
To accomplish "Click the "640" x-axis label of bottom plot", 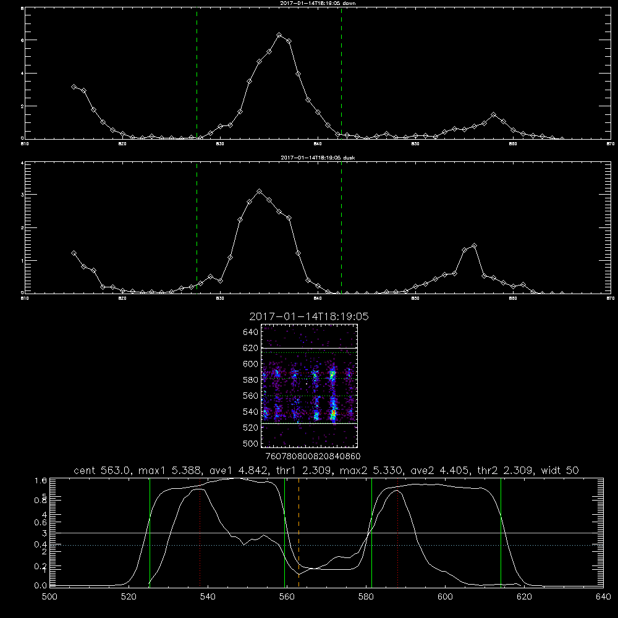I will click(603, 597).
